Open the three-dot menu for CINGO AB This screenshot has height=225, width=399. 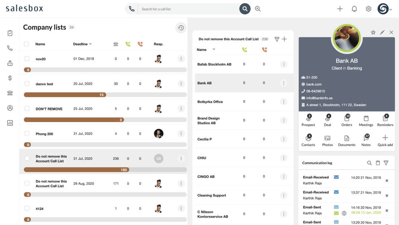point(284,176)
